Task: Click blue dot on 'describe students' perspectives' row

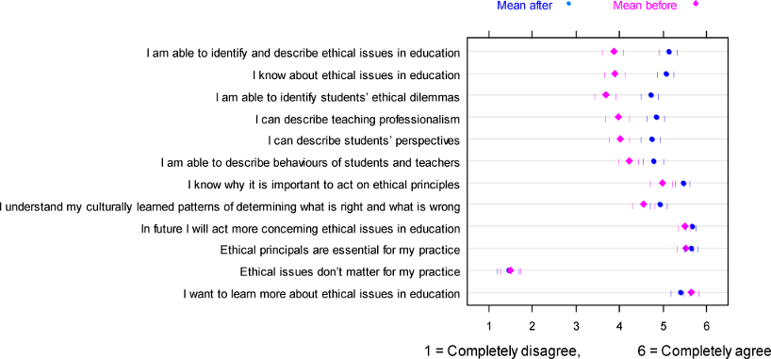Action: [652, 139]
